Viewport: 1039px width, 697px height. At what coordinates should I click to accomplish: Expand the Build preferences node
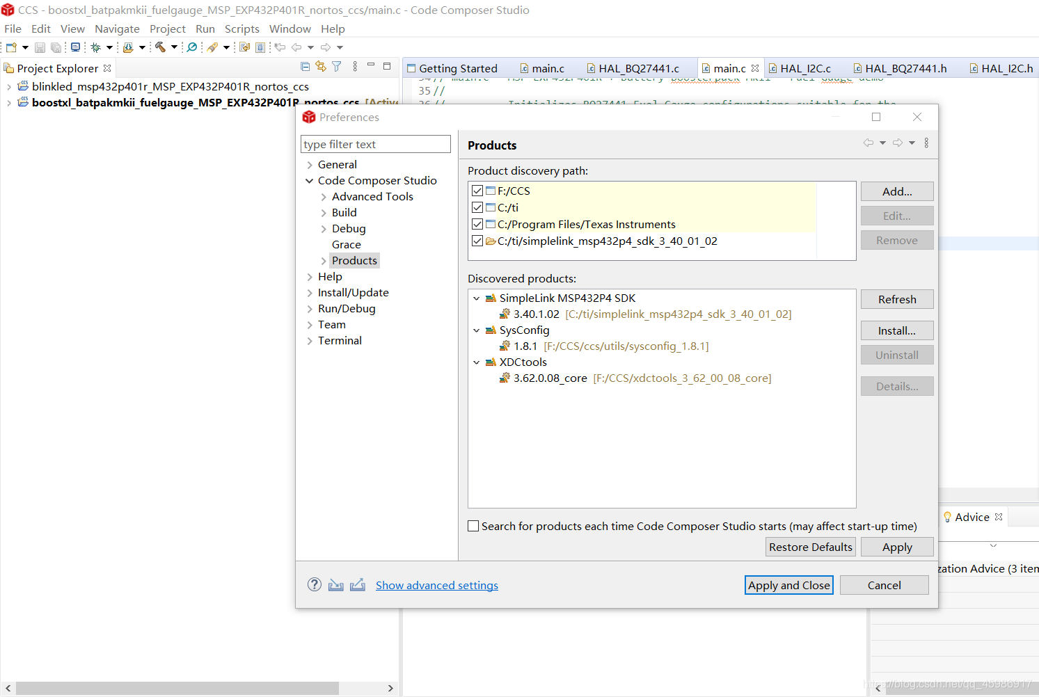324,213
